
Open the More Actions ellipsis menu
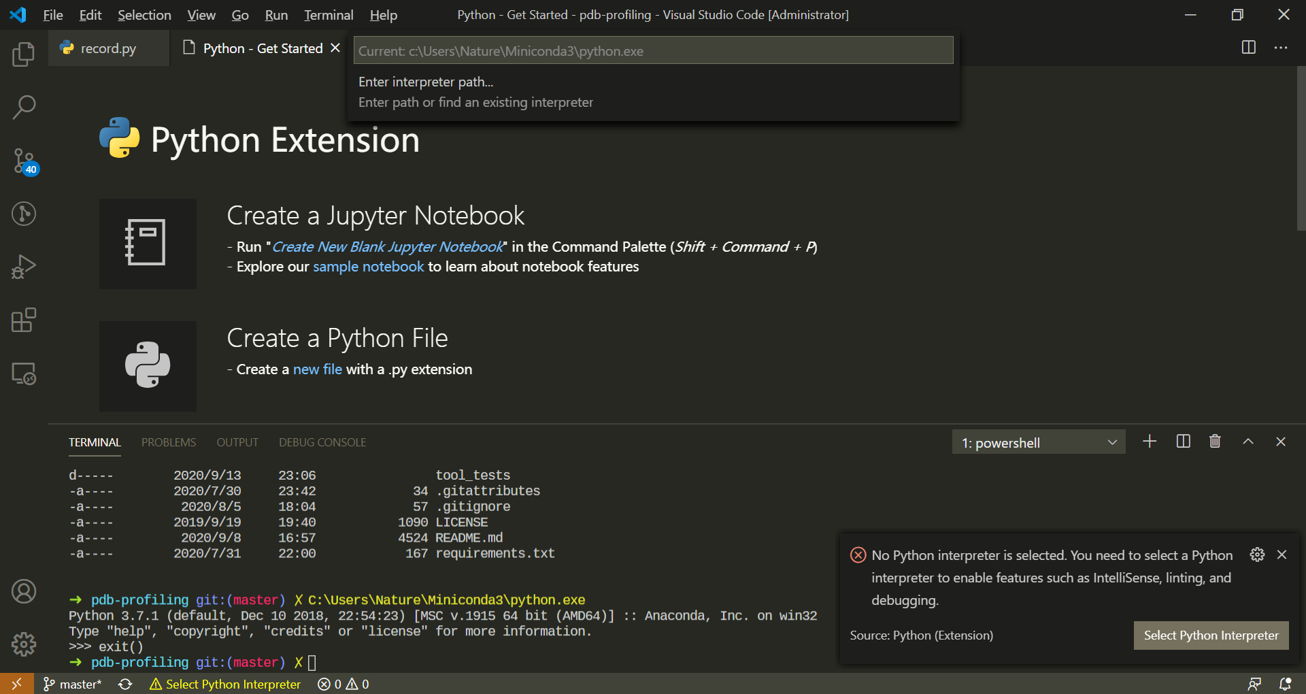[1282, 48]
